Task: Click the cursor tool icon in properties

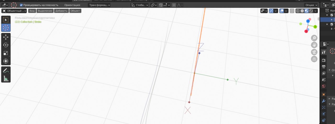Action: [332, 51]
